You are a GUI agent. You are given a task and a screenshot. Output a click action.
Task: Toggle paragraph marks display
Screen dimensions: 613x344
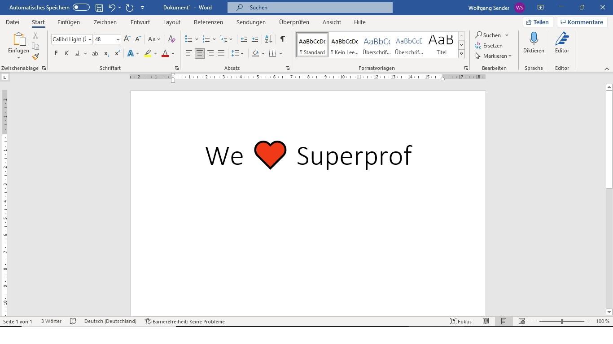(x=282, y=39)
